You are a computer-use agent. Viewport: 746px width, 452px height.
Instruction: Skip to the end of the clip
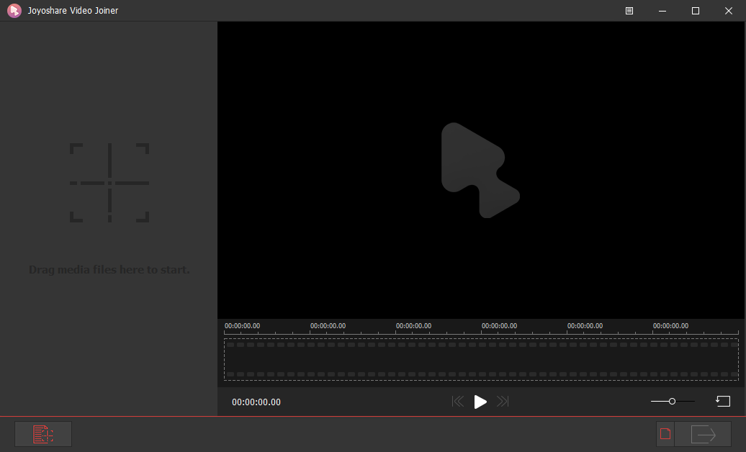(x=503, y=402)
